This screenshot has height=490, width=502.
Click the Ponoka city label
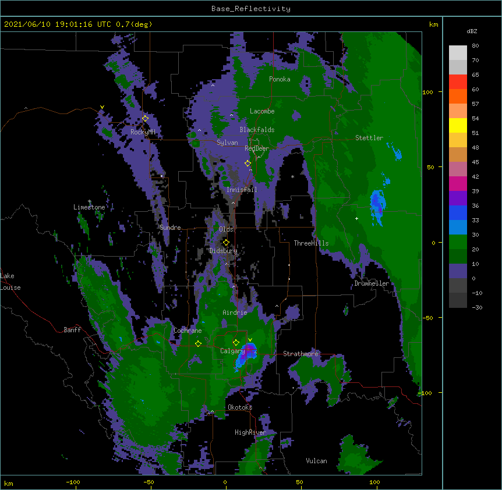click(x=280, y=79)
